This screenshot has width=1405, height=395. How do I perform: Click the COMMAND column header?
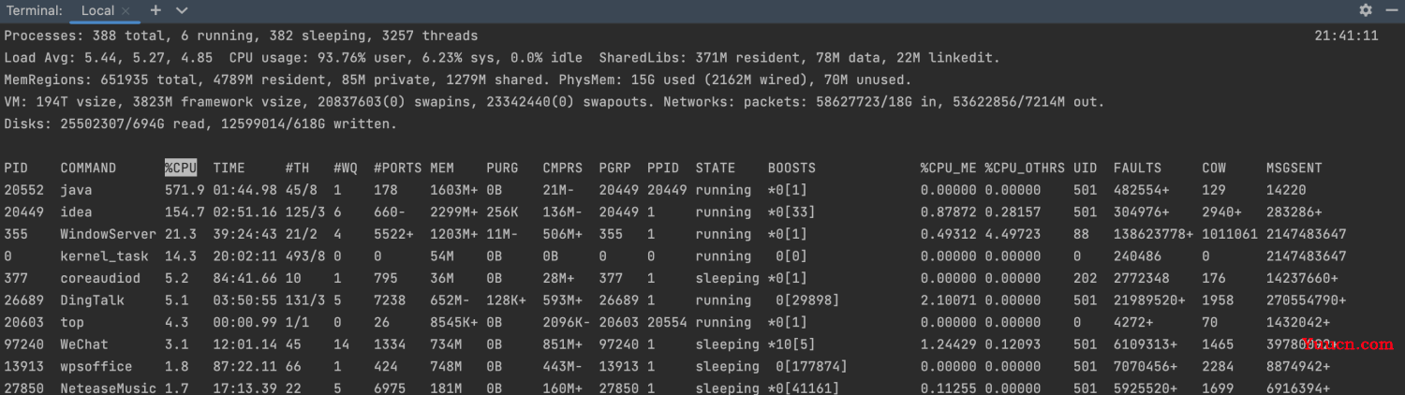click(88, 168)
